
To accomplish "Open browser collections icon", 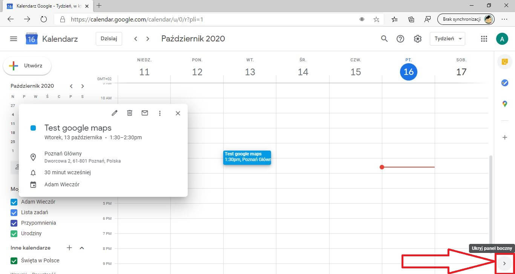I will click(x=411, y=19).
